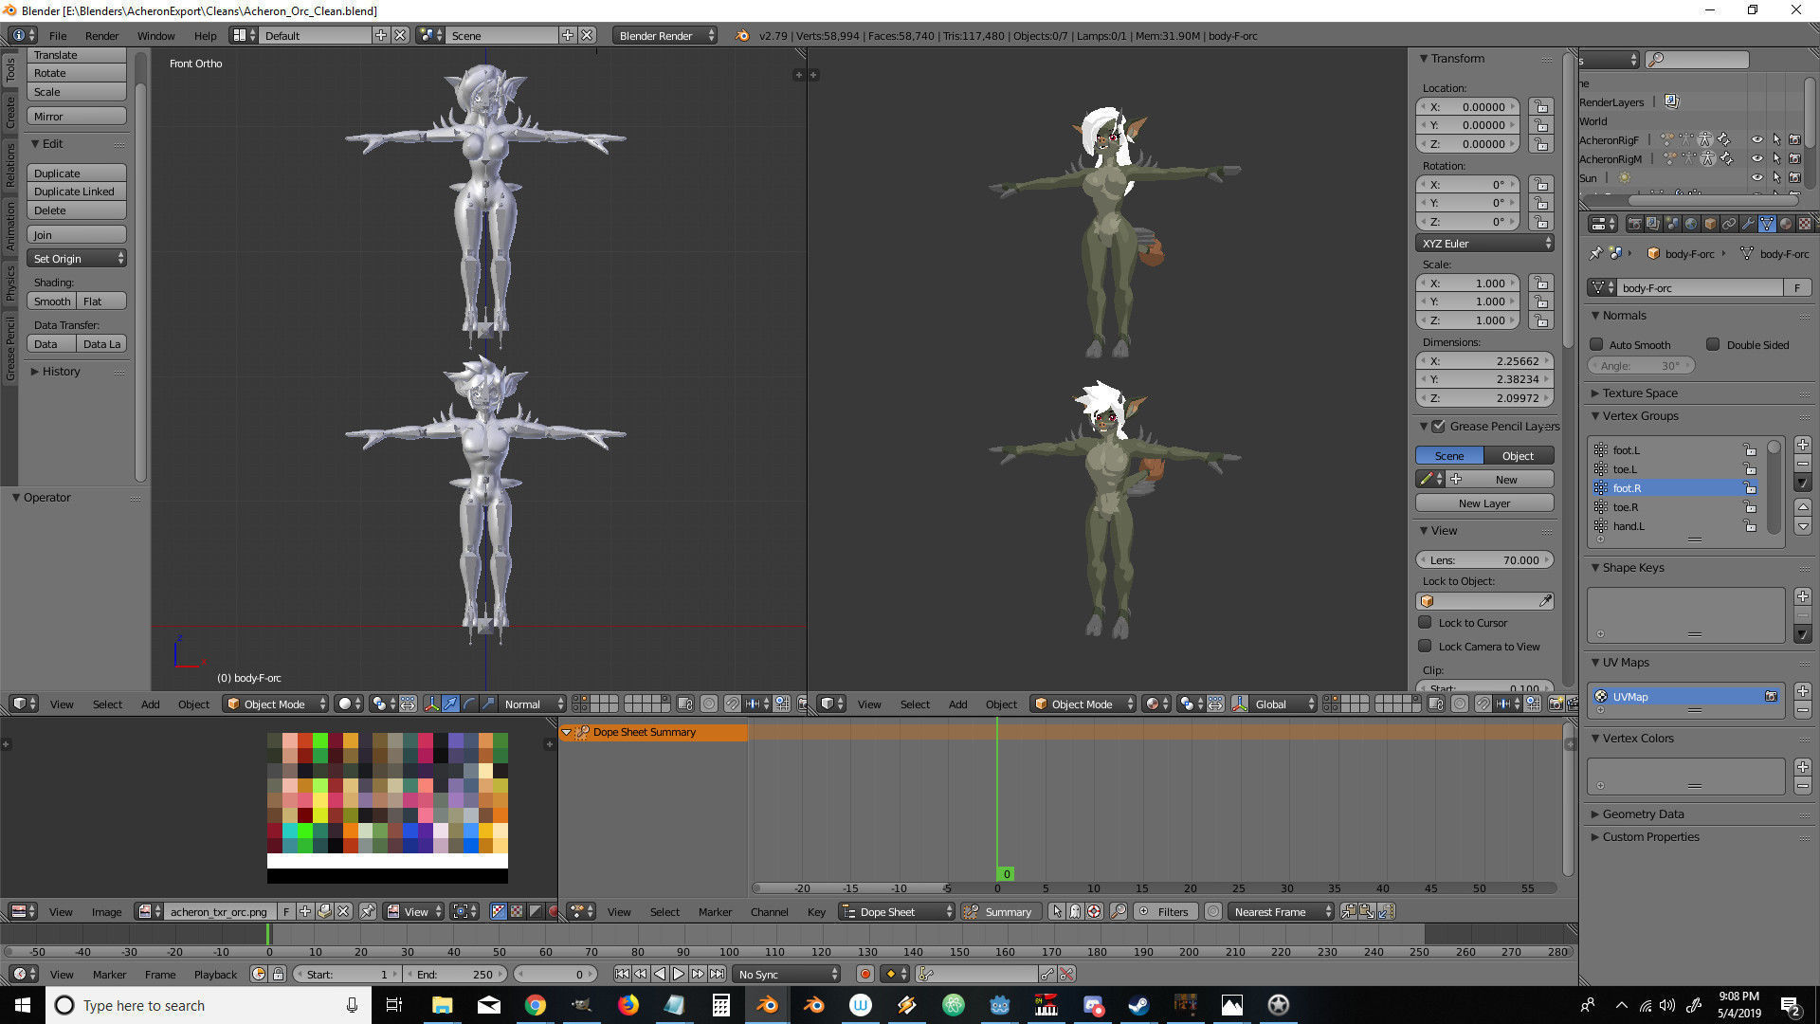Enable the Auto Smooth checkbox

point(1596,344)
